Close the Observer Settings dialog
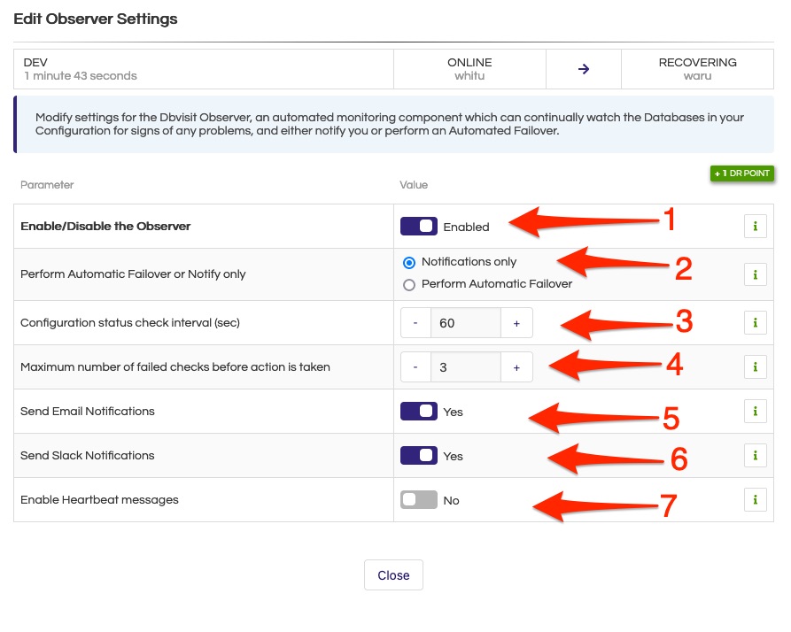 pos(393,574)
